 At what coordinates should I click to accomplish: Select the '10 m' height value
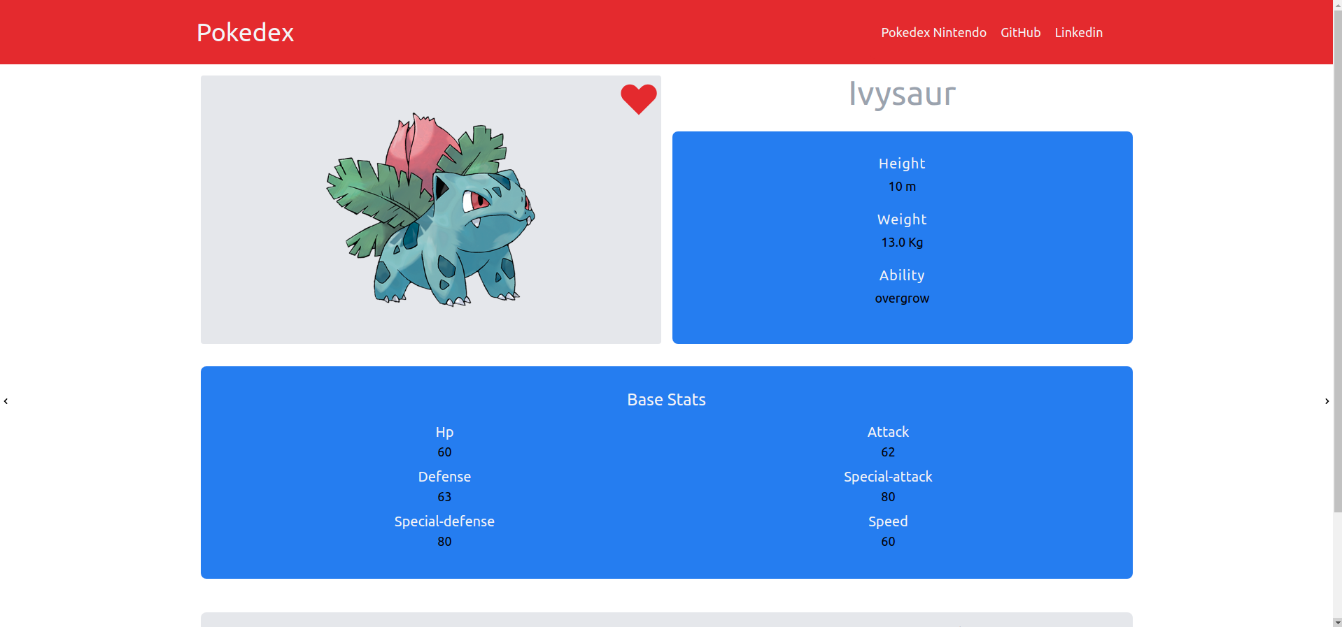(902, 187)
